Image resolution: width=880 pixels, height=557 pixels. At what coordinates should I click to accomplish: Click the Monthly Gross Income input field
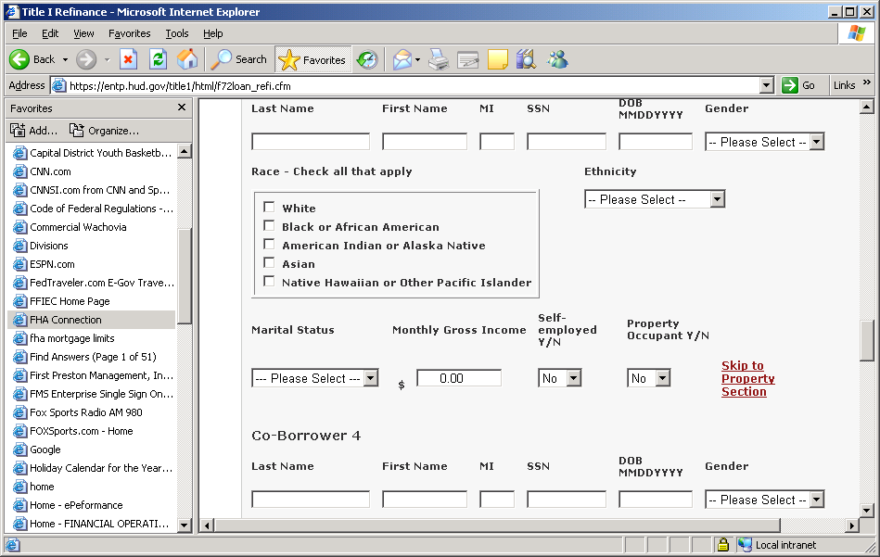pos(458,378)
